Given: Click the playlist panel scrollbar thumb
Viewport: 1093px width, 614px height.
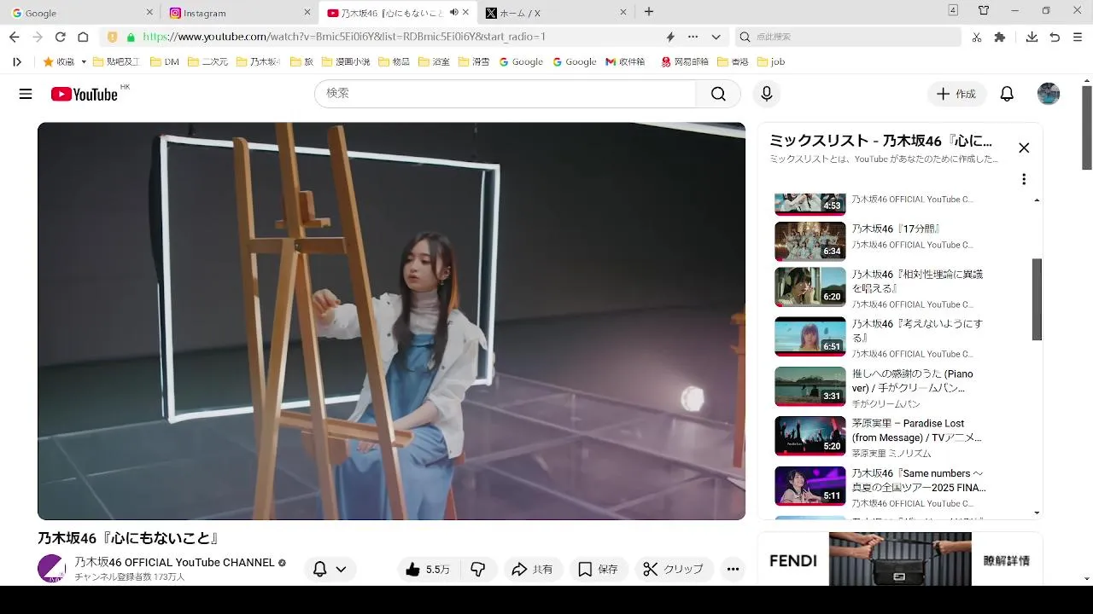Looking at the screenshot, I should 1037,299.
